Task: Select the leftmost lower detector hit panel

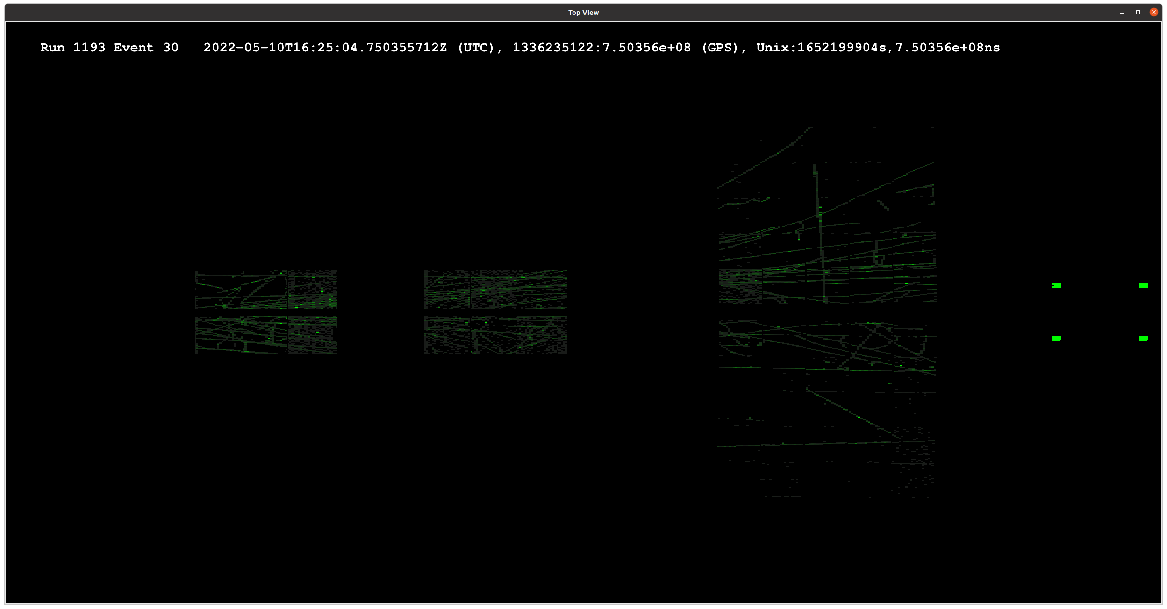Action: pos(266,335)
